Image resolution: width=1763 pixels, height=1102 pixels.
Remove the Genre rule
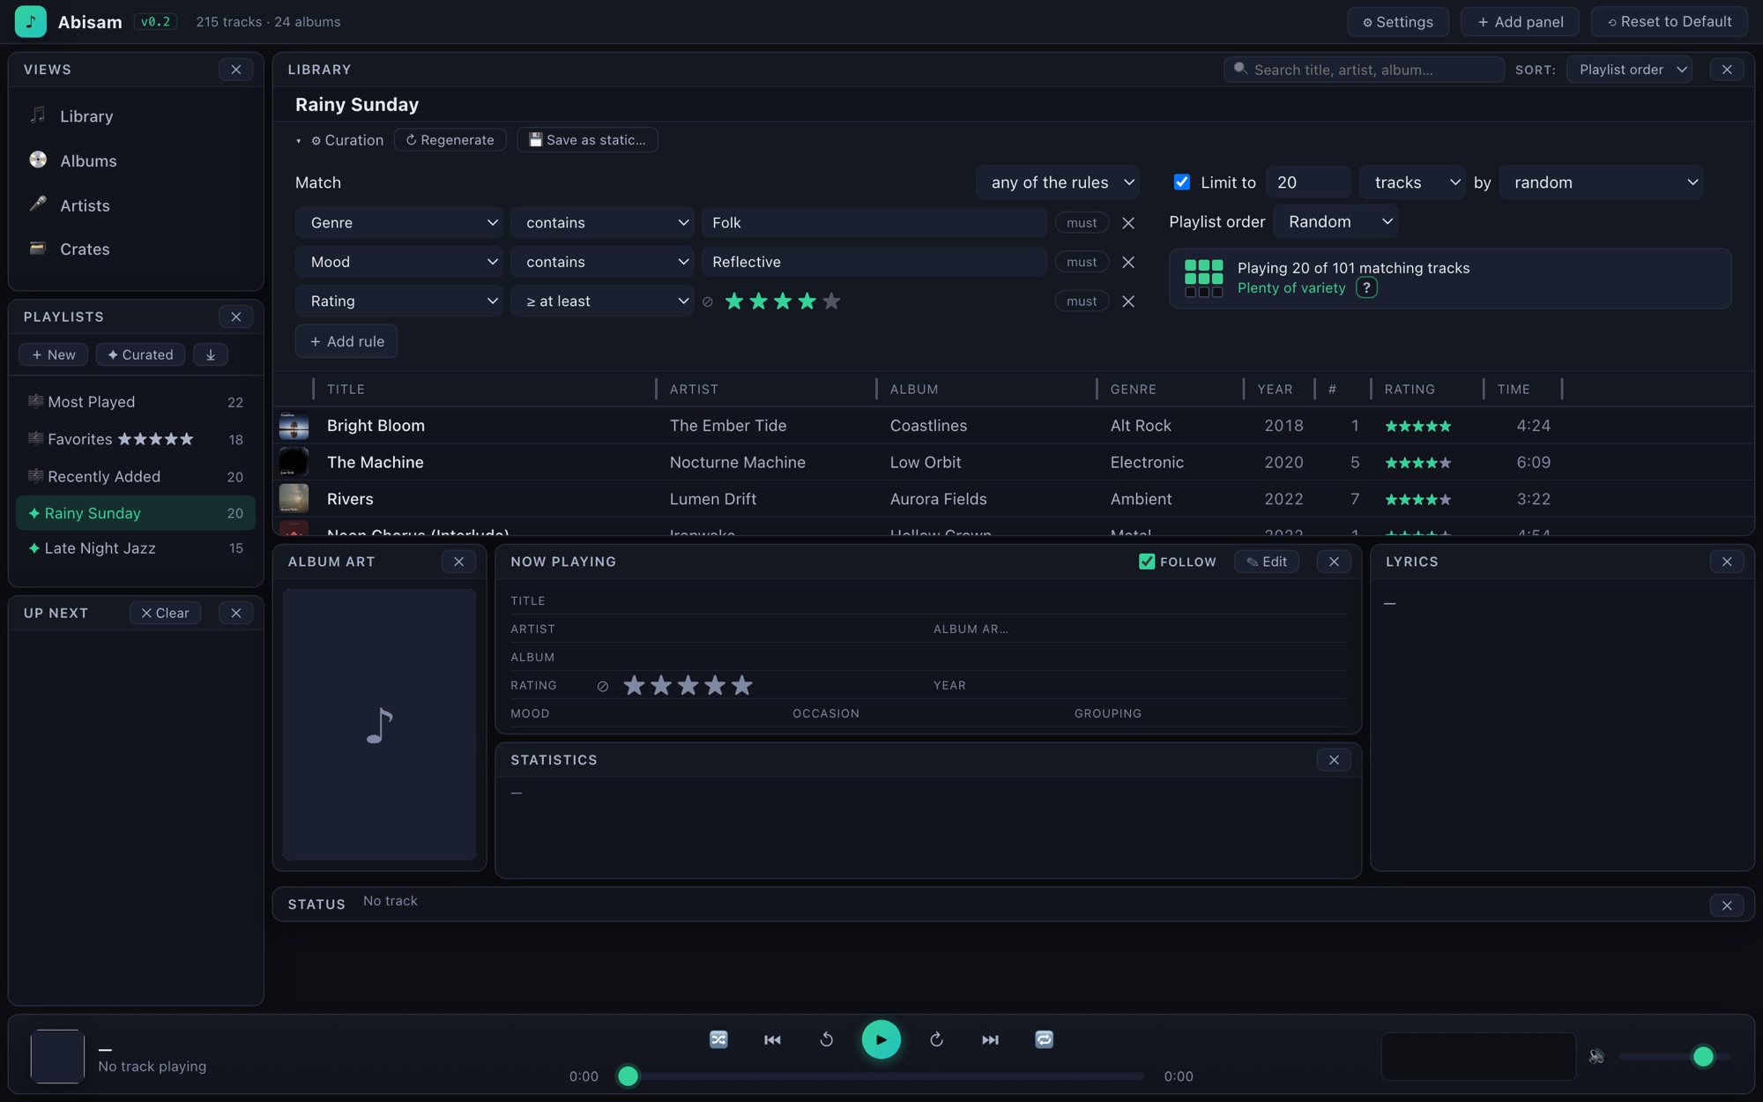coord(1128,223)
